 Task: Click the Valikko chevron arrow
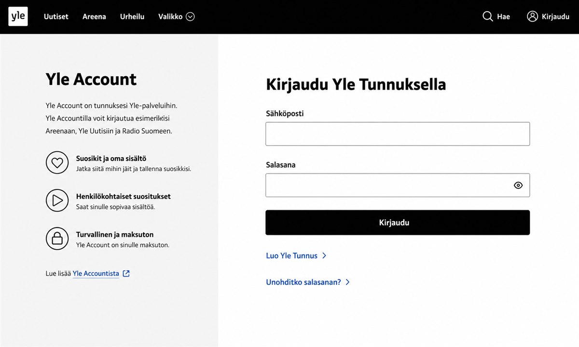point(190,16)
